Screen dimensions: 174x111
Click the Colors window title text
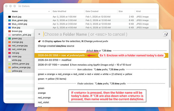(26, 6)
